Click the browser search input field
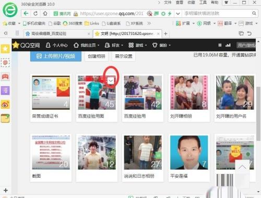 point(217,14)
